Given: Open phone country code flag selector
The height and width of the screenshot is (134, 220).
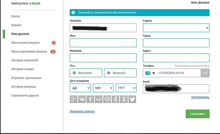Looking at the screenshot, I should pos(150,73).
